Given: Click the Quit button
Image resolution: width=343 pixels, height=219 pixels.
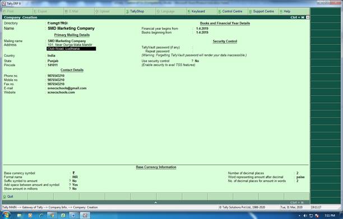Looking at the screenshot, I should [x=8, y=197].
